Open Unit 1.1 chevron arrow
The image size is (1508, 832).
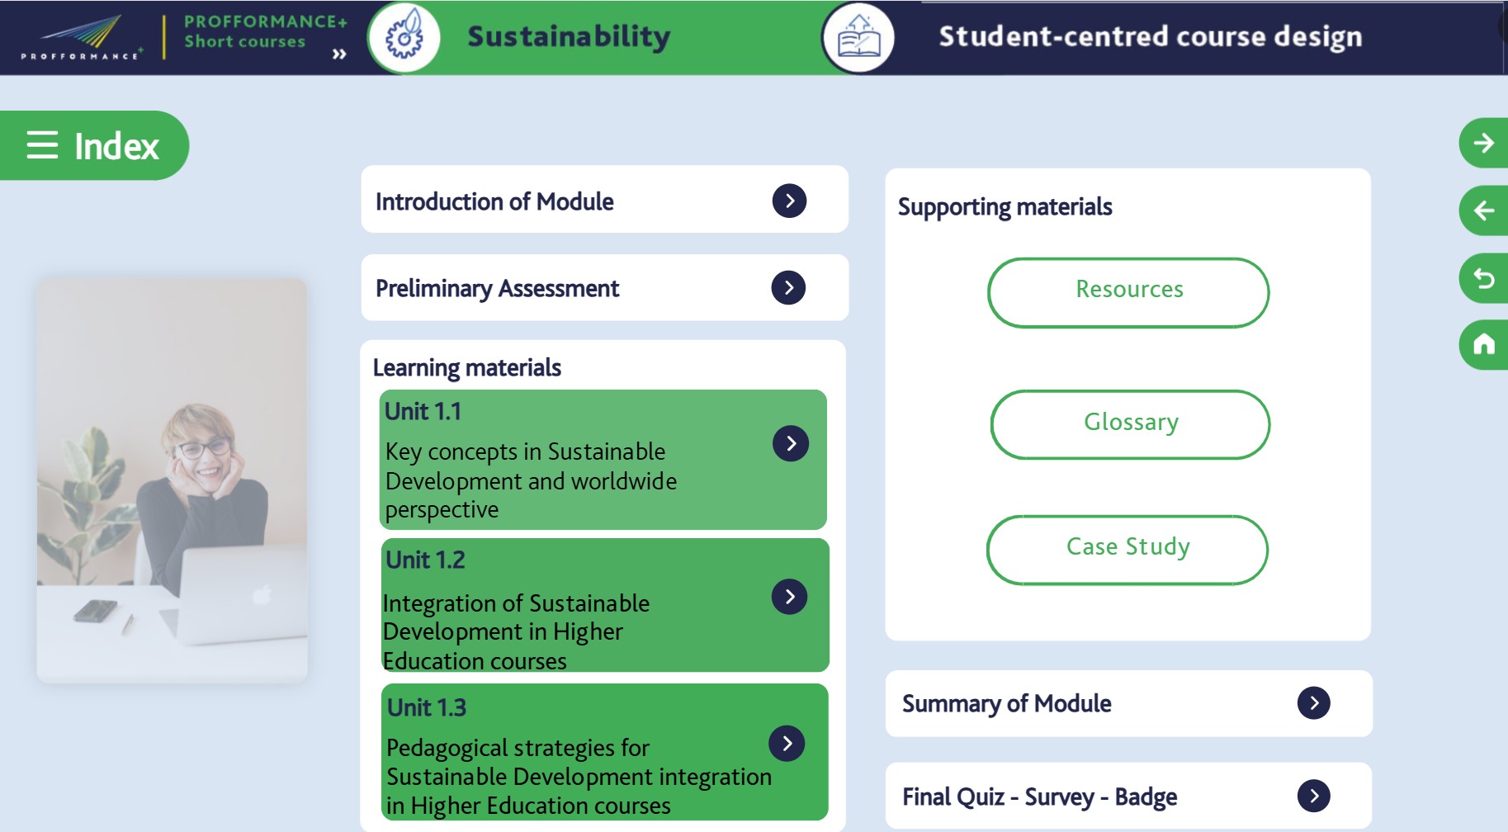791,443
